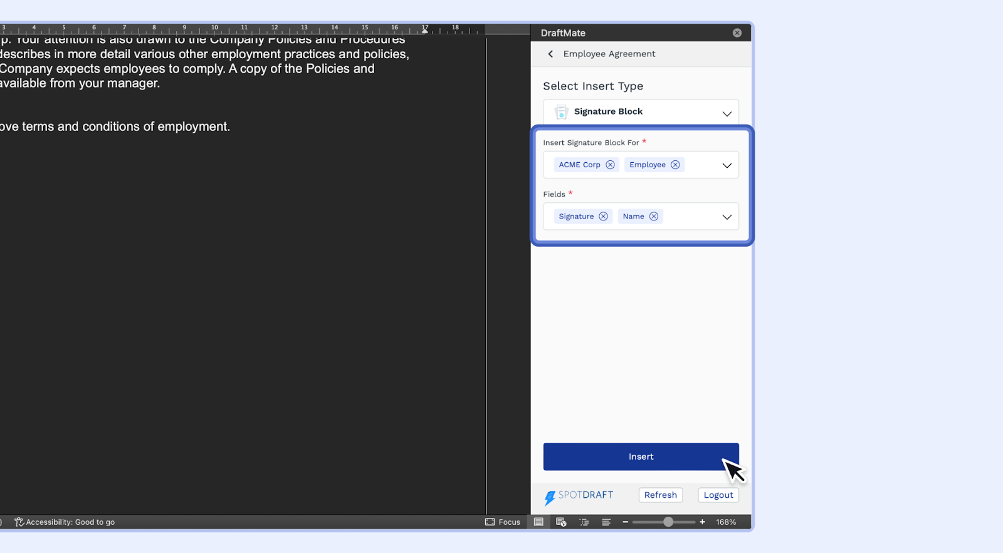
Task: Go back from Employee Agreement
Action: pyautogui.click(x=550, y=54)
